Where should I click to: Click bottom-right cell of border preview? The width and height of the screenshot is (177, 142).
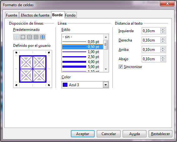click(x=39, y=76)
